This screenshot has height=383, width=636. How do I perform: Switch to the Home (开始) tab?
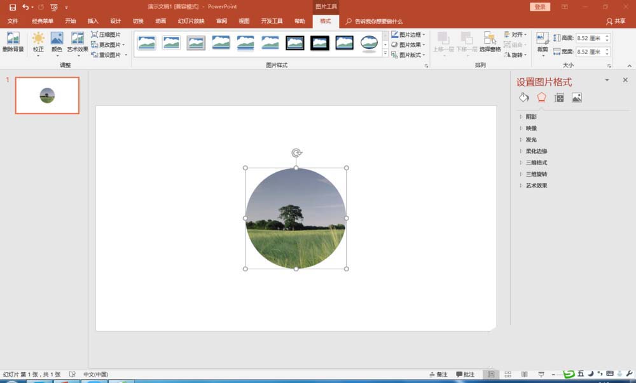click(x=71, y=21)
